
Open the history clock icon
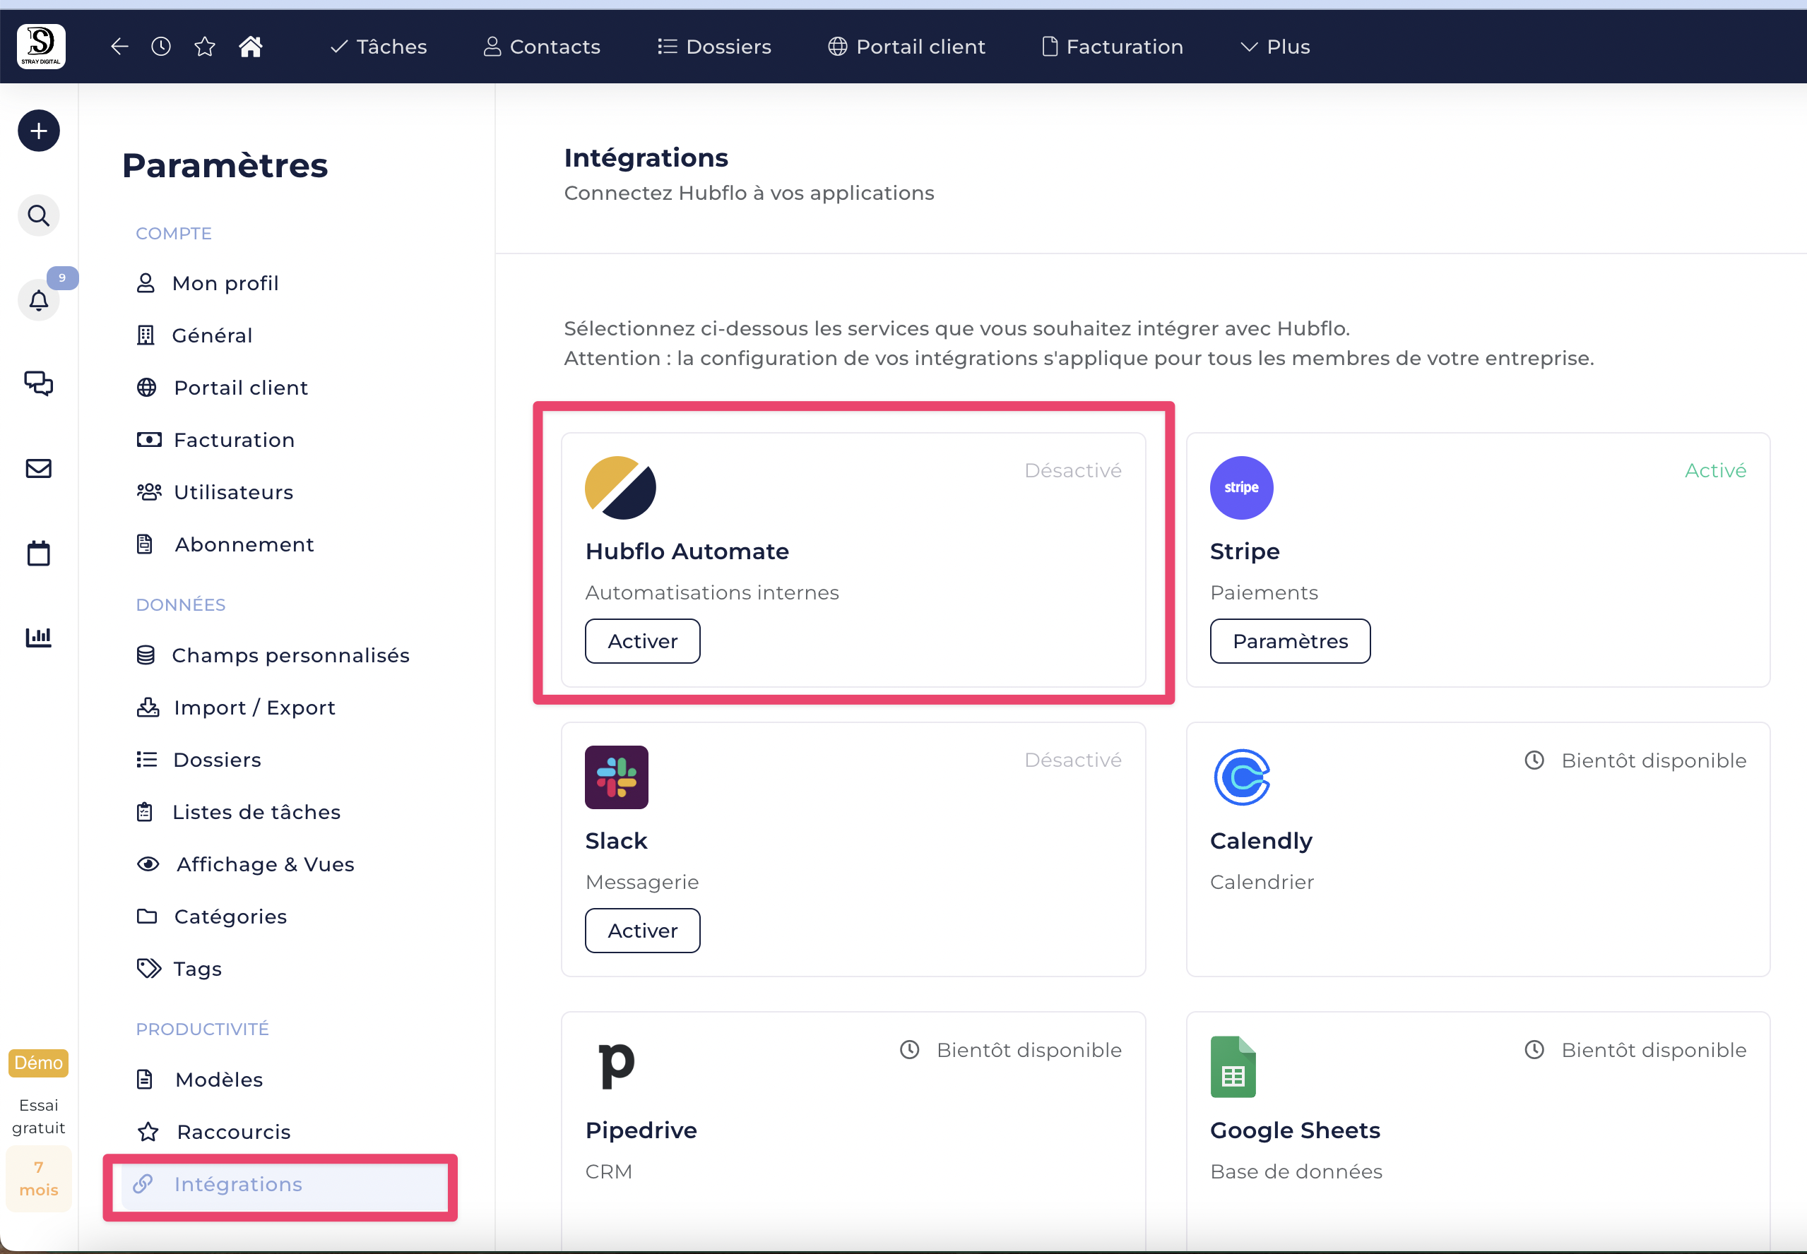(x=161, y=47)
